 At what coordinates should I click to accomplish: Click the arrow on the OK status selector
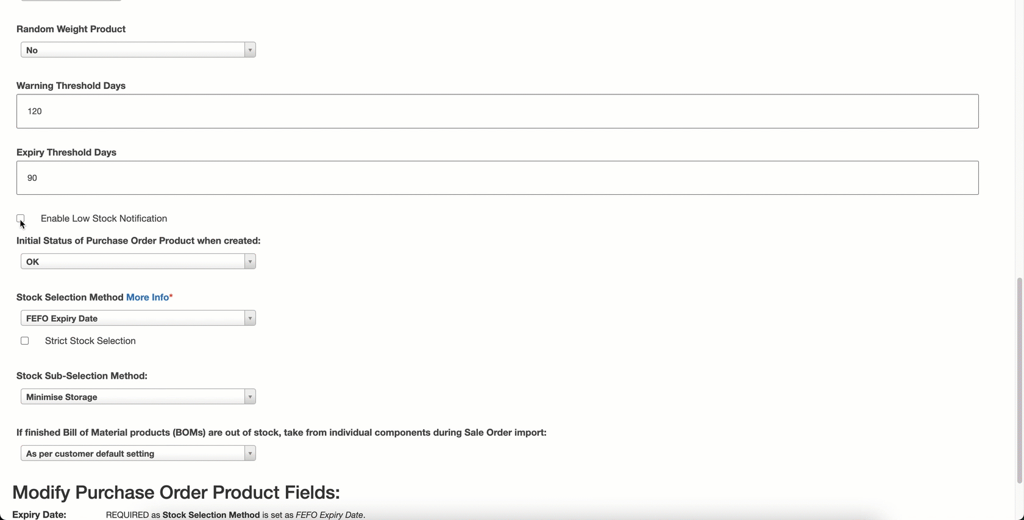point(250,261)
